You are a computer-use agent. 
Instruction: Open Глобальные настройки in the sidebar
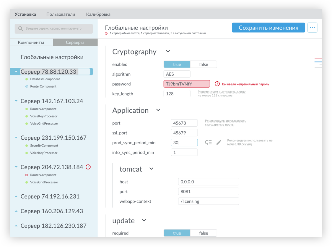pos(52,57)
